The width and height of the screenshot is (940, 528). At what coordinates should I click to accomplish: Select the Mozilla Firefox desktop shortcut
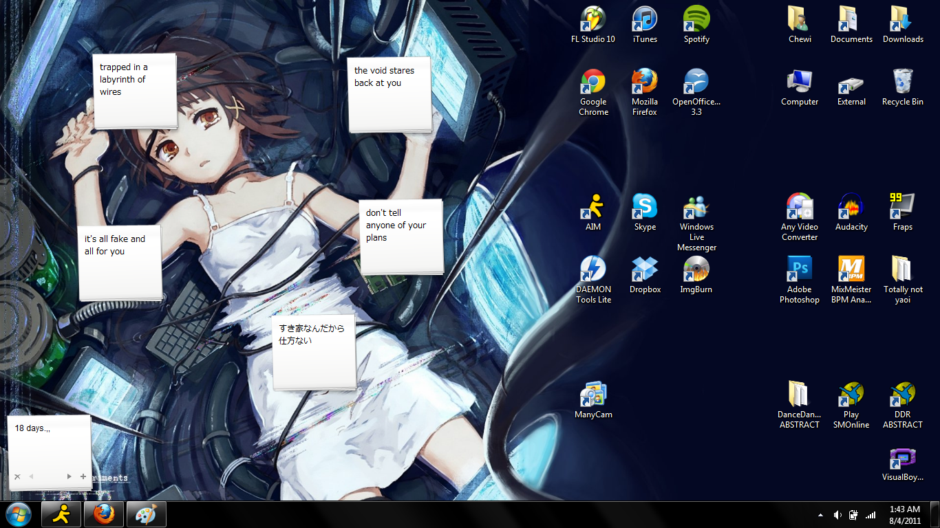tap(645, 92)
